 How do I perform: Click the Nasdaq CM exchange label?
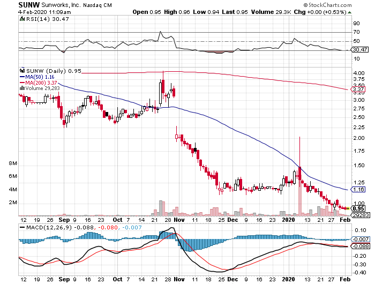[x=97, y=5]
